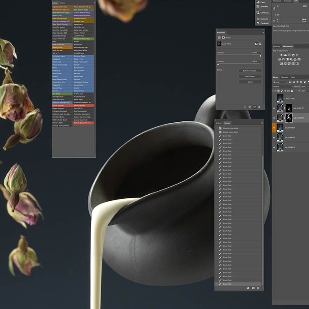This screenshot has height=309, width=309.
Task: Load selection from mask in Properties
Action: (x=245, y=107)
